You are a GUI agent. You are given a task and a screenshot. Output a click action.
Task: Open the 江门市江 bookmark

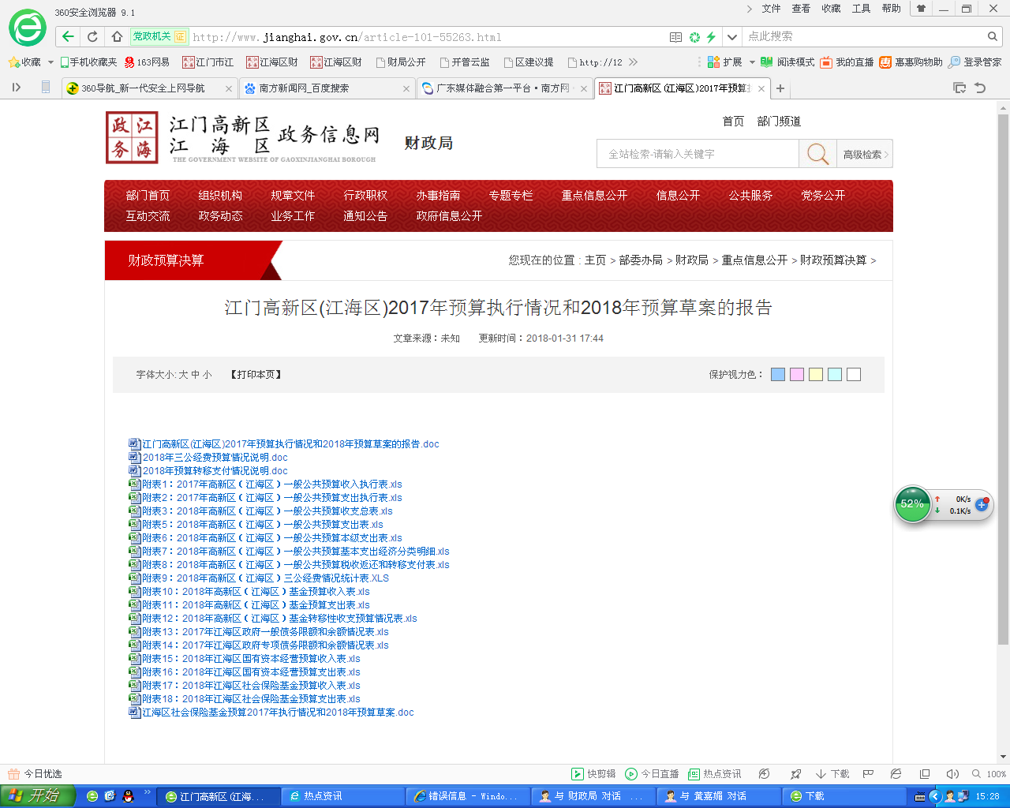coord(208,62)
